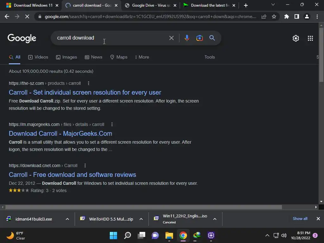Select the Maps search filter
The height and width of the screenshot is (243, 324).
(119, 57)
